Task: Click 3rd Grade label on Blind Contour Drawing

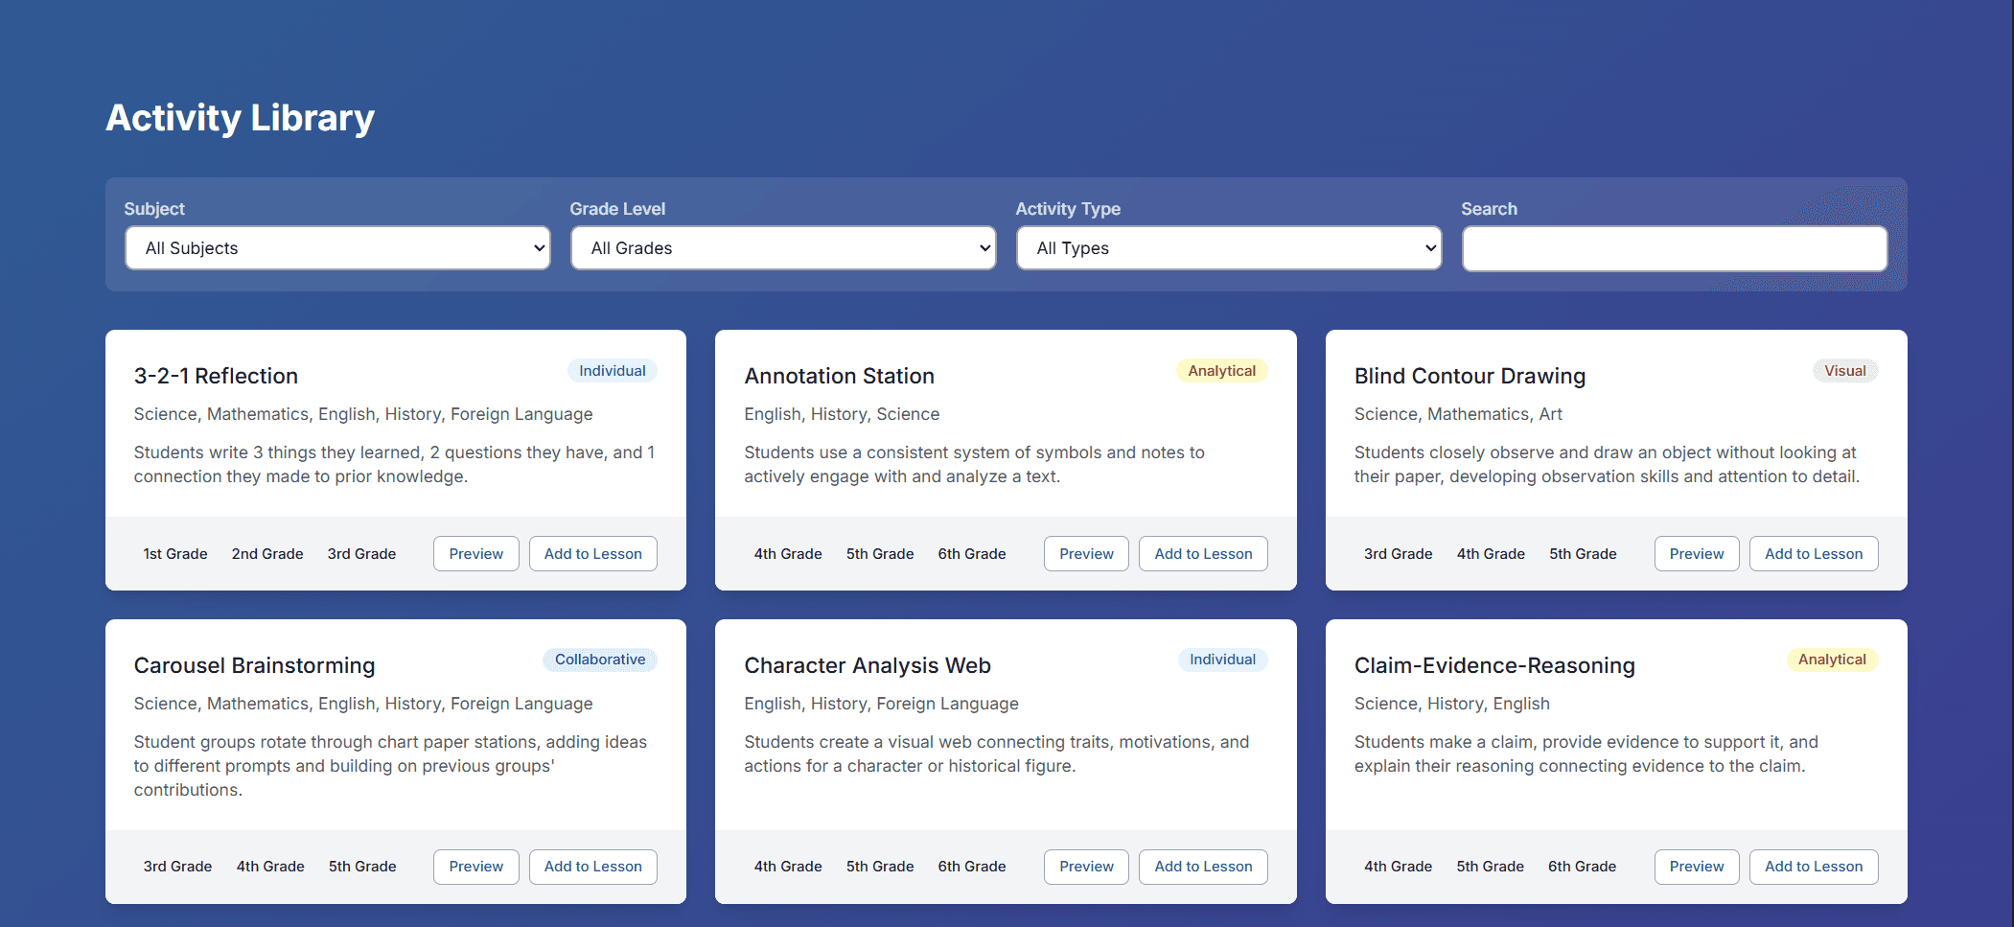Action: click(x=1398, y=554)
